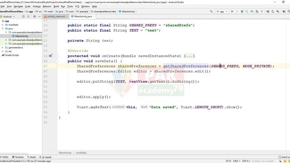Click Gradle Scripts in the project tree

[10, 55]
